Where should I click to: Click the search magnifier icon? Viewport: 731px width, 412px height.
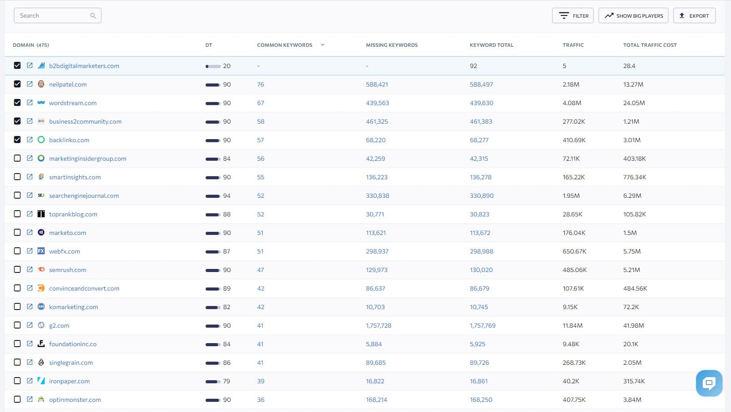(93, 15)
